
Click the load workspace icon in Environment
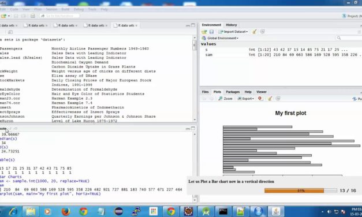(204, 32)
